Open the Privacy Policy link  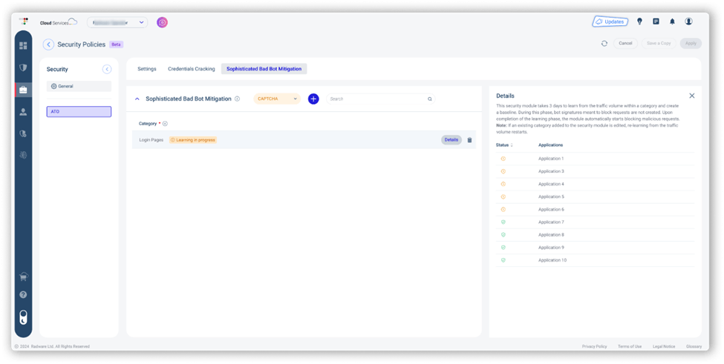point(594,346)
